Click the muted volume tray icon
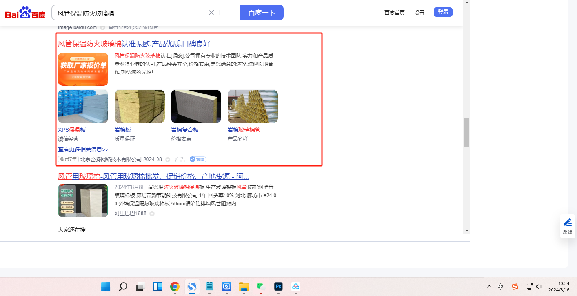 click(x=539, y=287)
